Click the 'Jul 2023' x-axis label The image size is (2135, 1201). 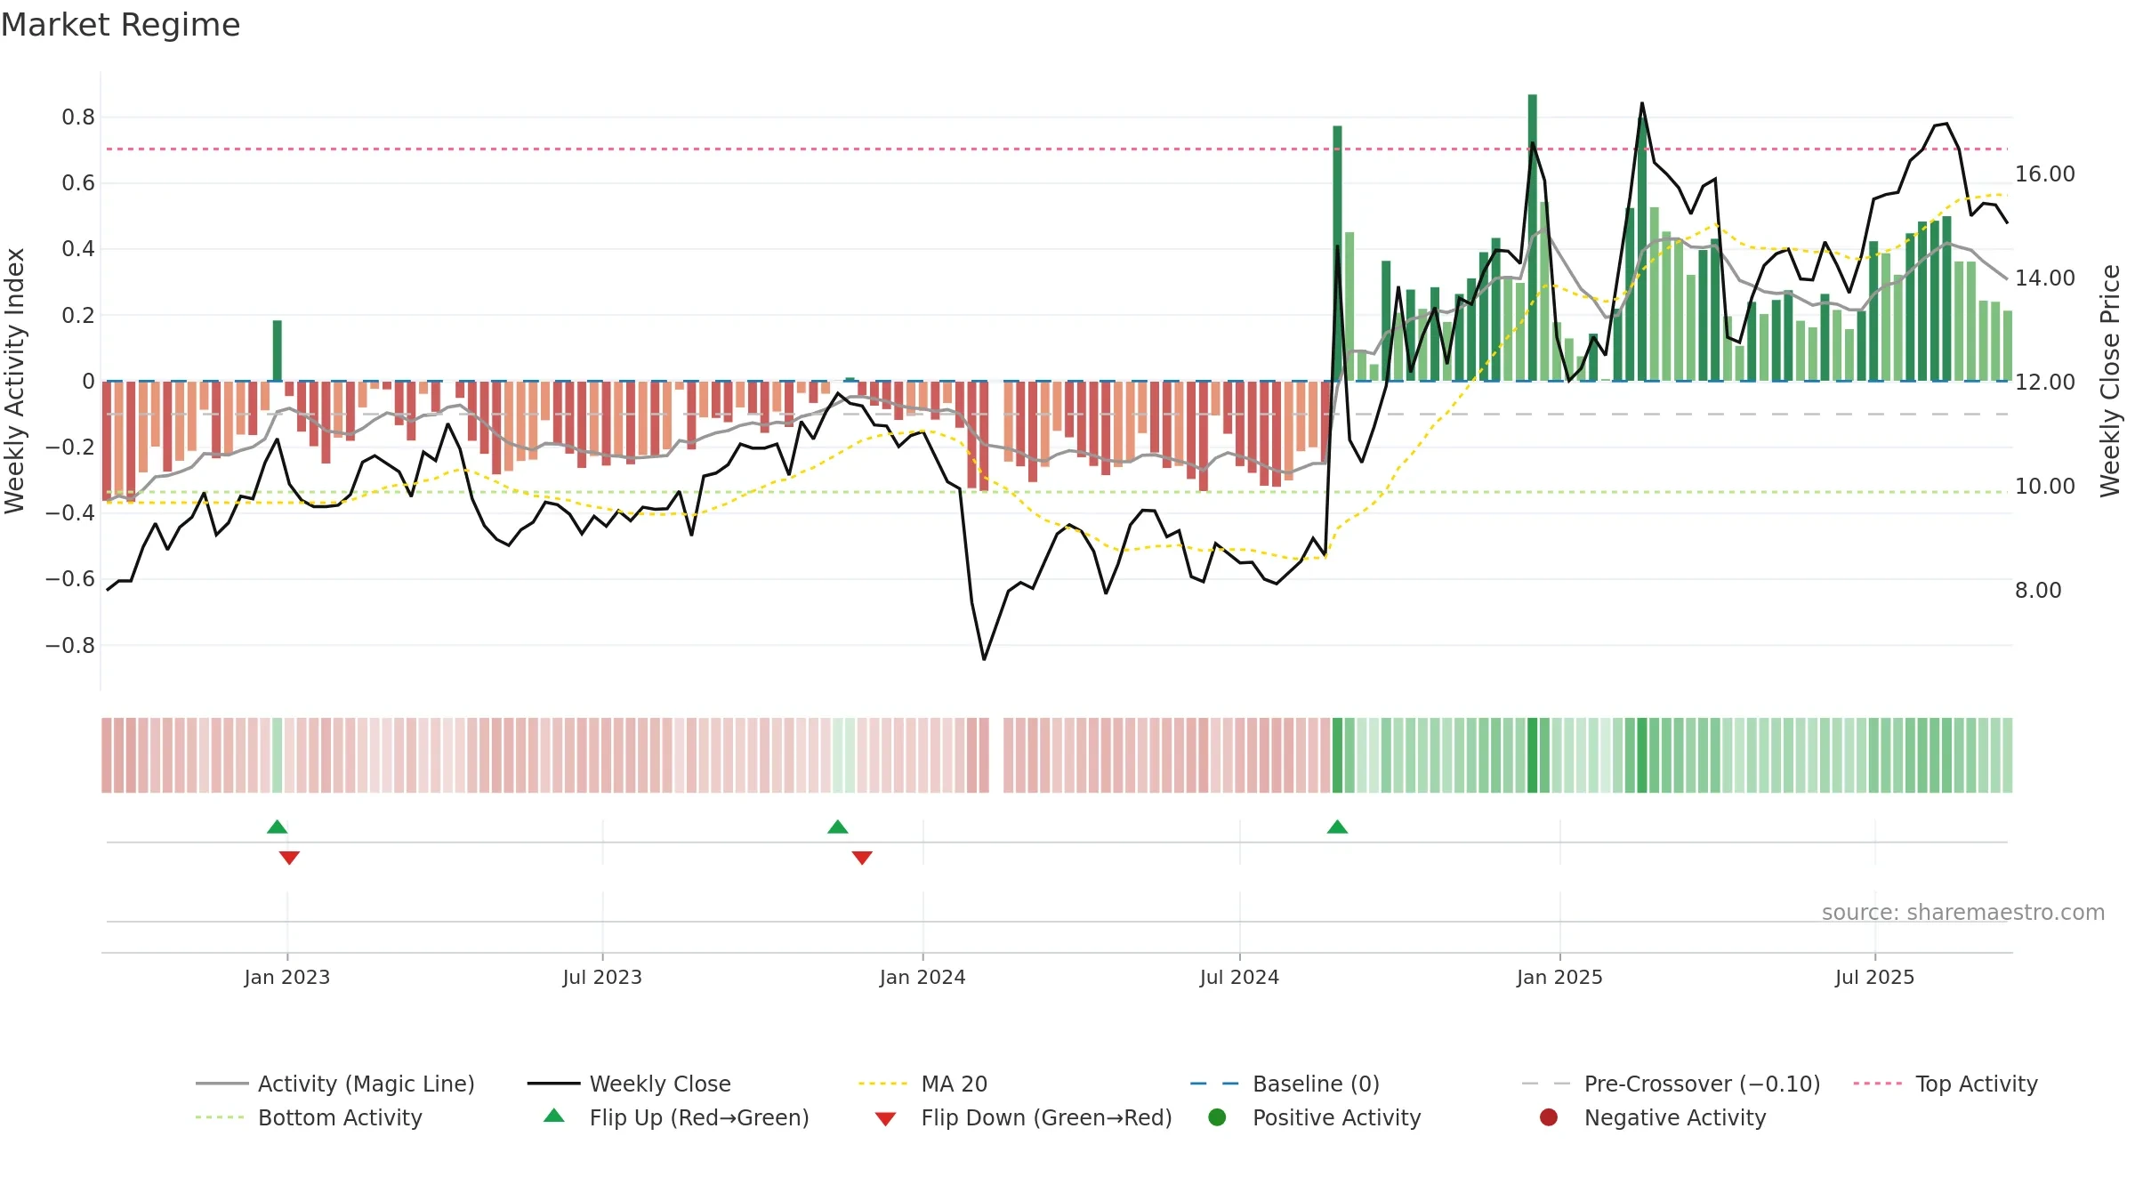tap(602, 978)
